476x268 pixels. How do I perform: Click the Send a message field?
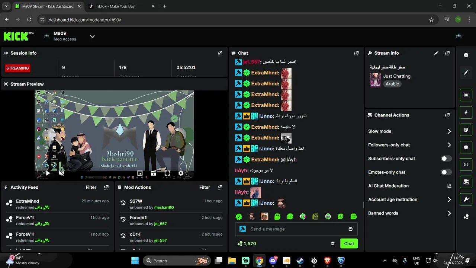click(x=296, y=229)
